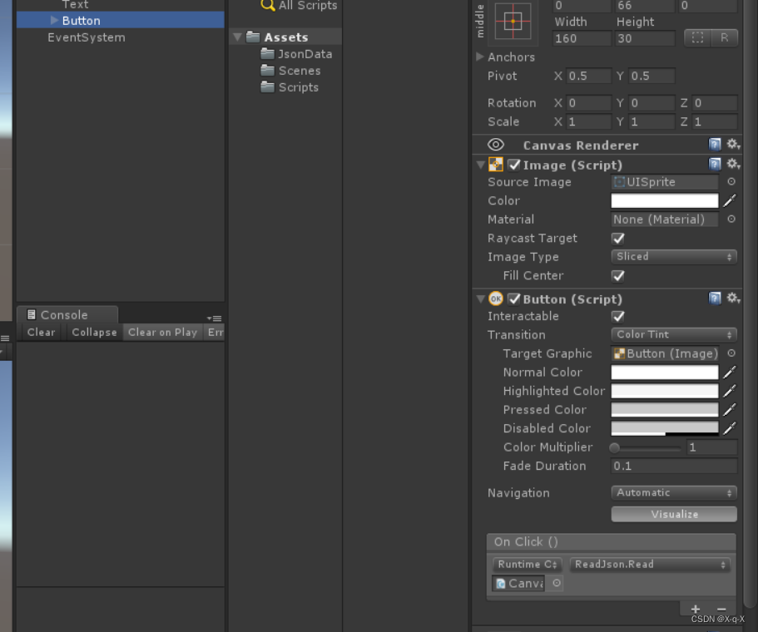
Task: Click the Image script component icon
Action: [496, 165]
